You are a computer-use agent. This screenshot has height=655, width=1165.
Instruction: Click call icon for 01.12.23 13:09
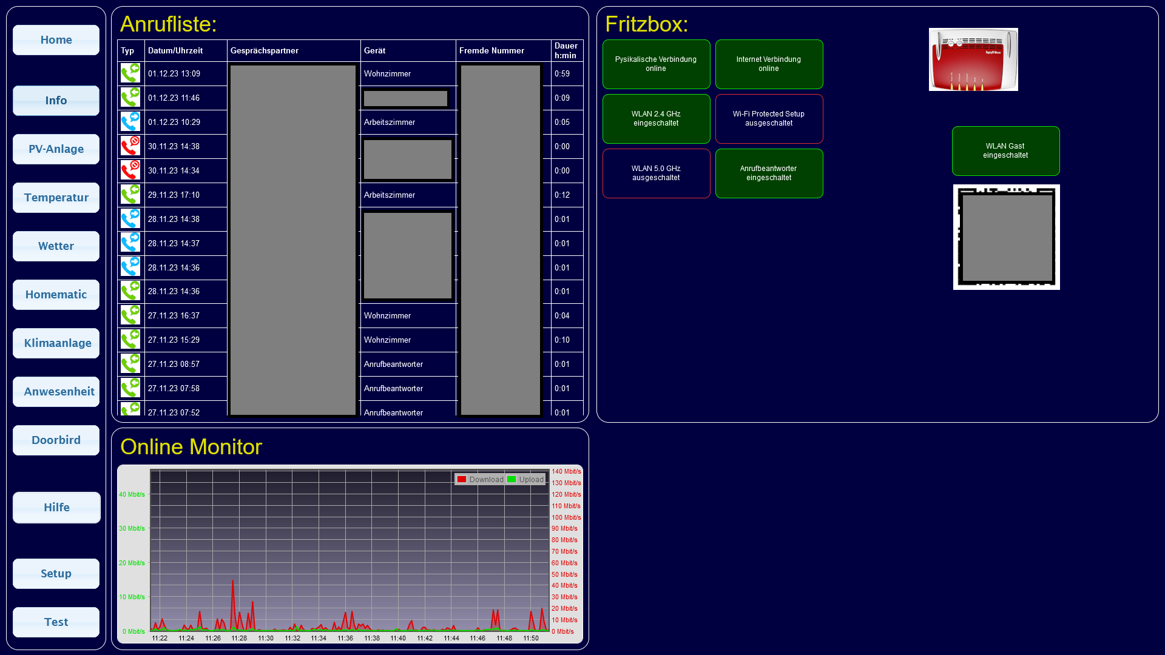tap(130, 73)
